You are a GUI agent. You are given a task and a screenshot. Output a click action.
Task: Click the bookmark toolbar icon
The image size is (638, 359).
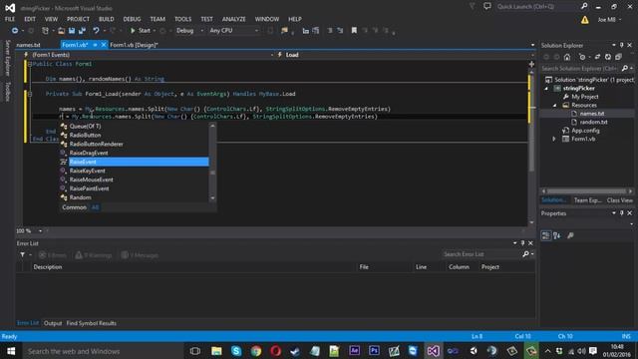[x=354, y=31]
